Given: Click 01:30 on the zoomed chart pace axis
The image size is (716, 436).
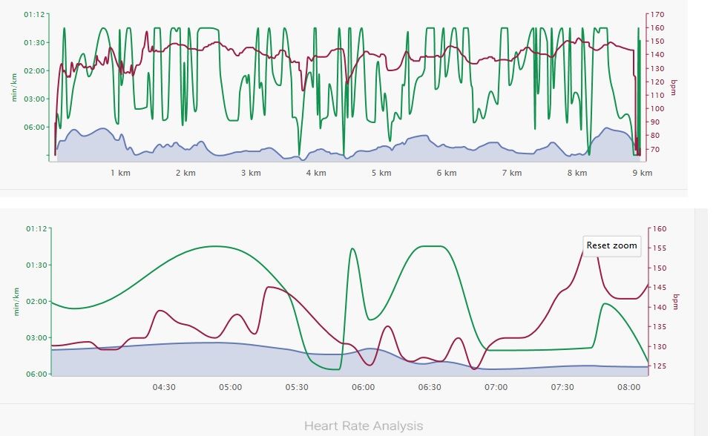Looking at the screenshot, I should tap(36, 265).
